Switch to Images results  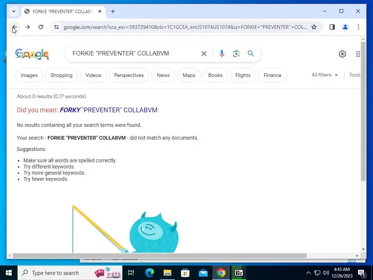(x=29, y=75)
